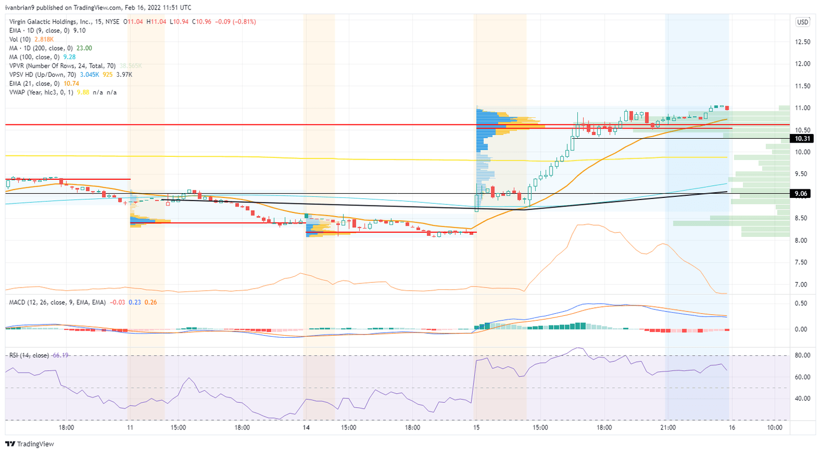Click the open price value O11.04
Image resolution: width=821 pixels, height=453 pixels.
pyautogui.click(x=134, y=22)
